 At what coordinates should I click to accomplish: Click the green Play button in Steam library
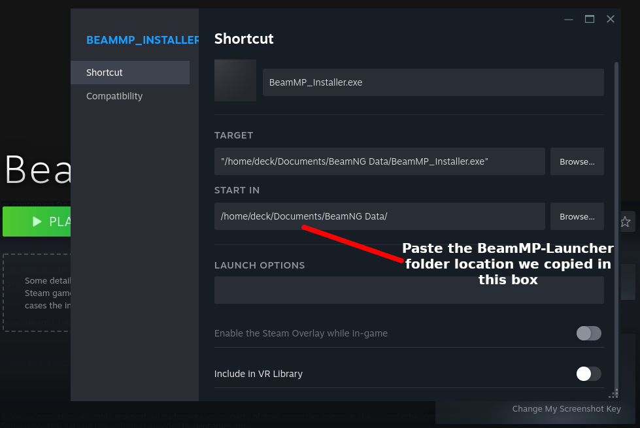[37, 222]
